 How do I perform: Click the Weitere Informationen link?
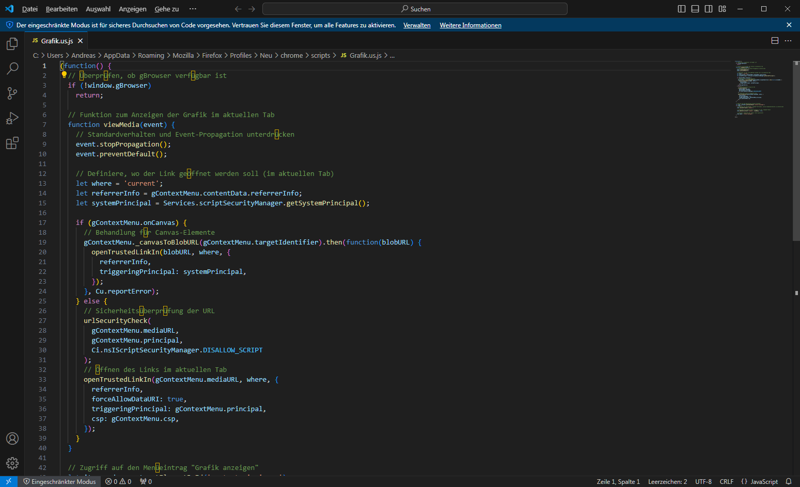pos(470,25)
